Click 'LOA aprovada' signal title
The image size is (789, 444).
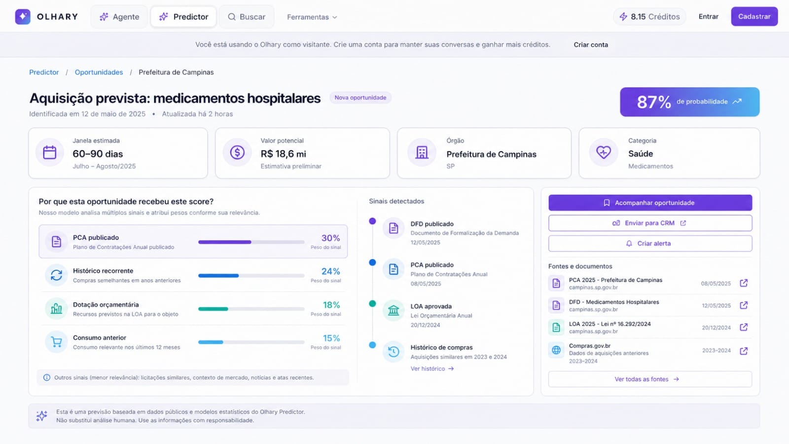tap(431, 306)
